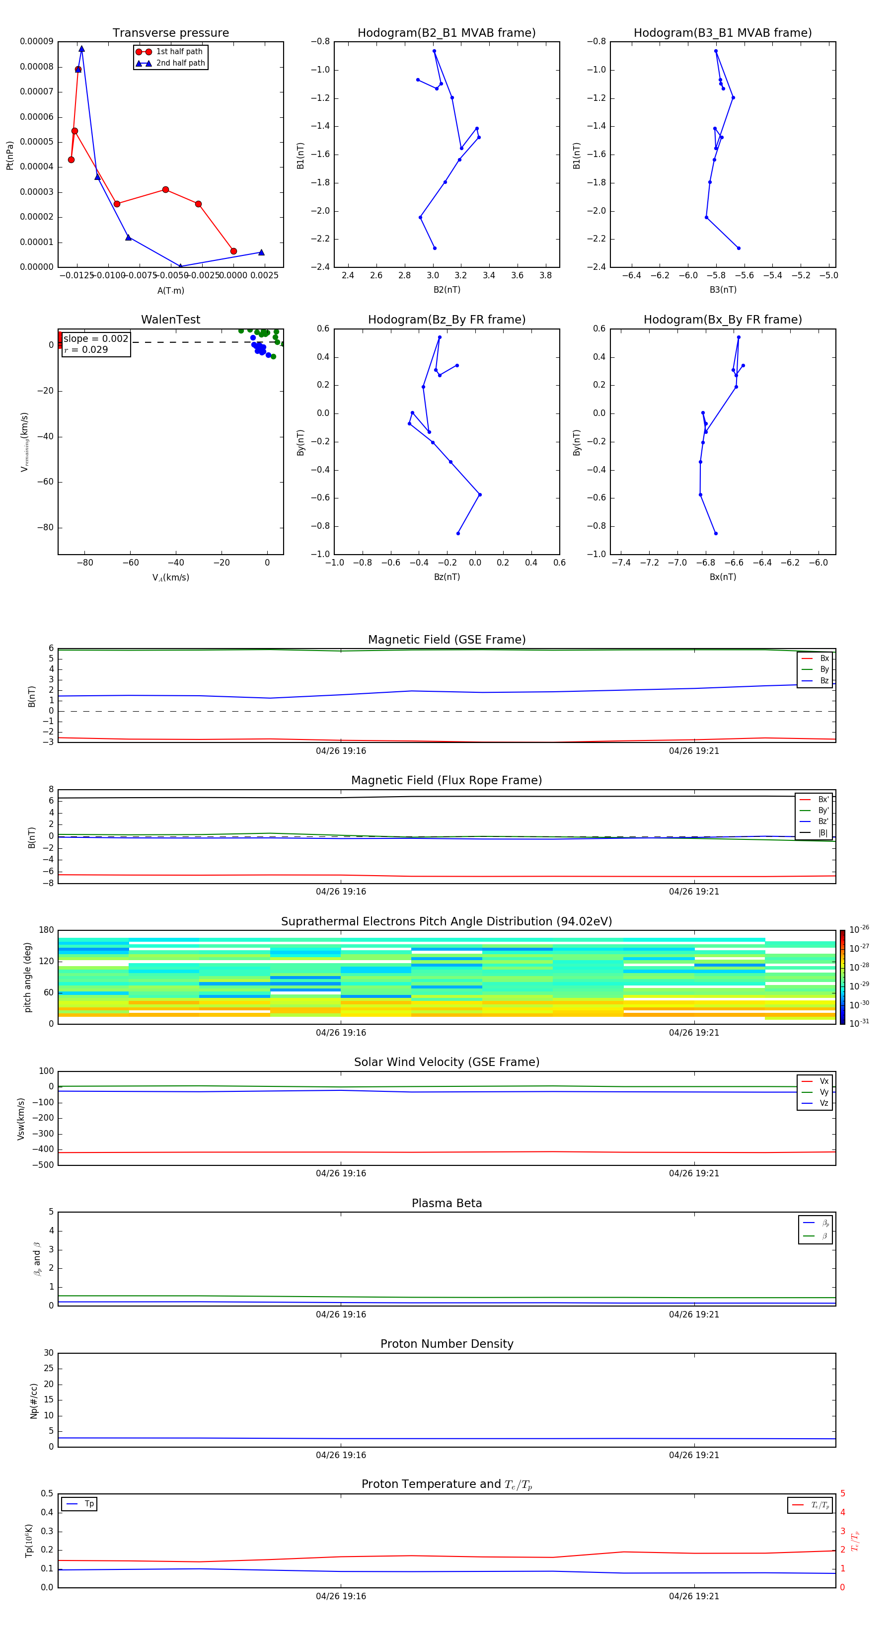Click the pitch angle color scale bar

(842, 977)
